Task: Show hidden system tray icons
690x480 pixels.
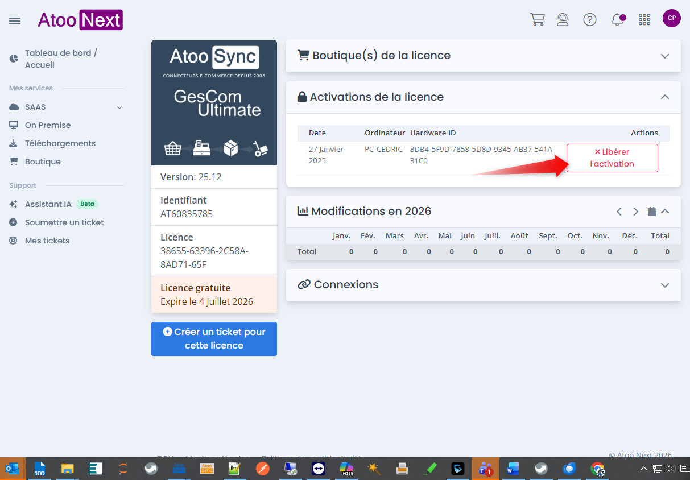Action: tap(644, 469)
